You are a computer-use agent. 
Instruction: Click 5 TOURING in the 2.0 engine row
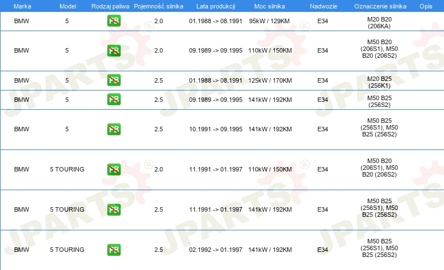(x=67, y=169)
